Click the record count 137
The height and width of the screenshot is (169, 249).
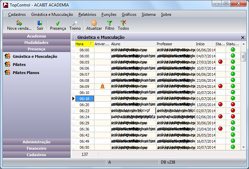[x=85, y=154]
